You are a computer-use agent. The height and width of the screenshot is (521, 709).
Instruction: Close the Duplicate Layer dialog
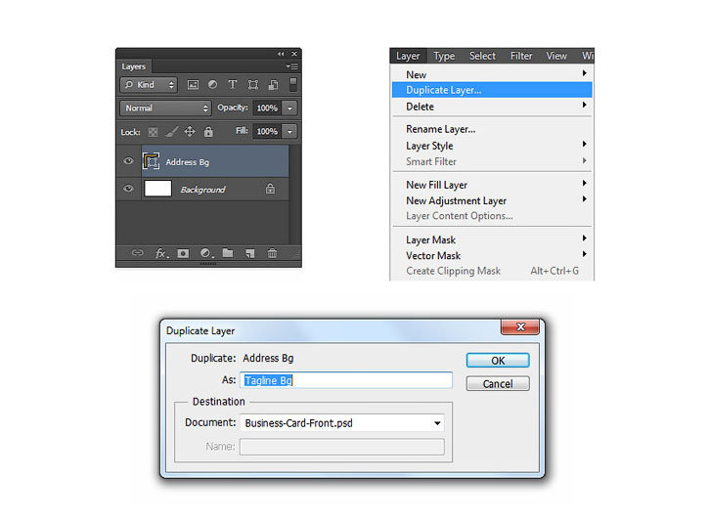(520, 326)
